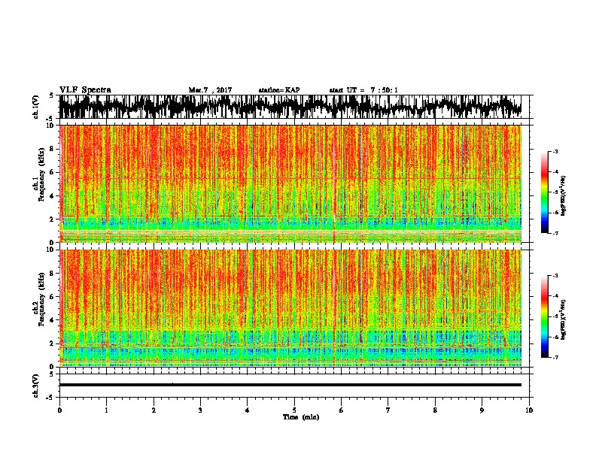Click the "-3" label on ch.1 colorbar
The image size is (596, 460).
click(x=555, y=151)
